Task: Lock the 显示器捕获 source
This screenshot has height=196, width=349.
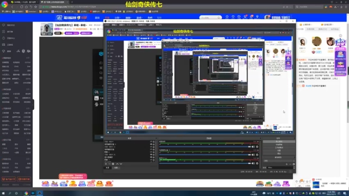Action: 154,157
